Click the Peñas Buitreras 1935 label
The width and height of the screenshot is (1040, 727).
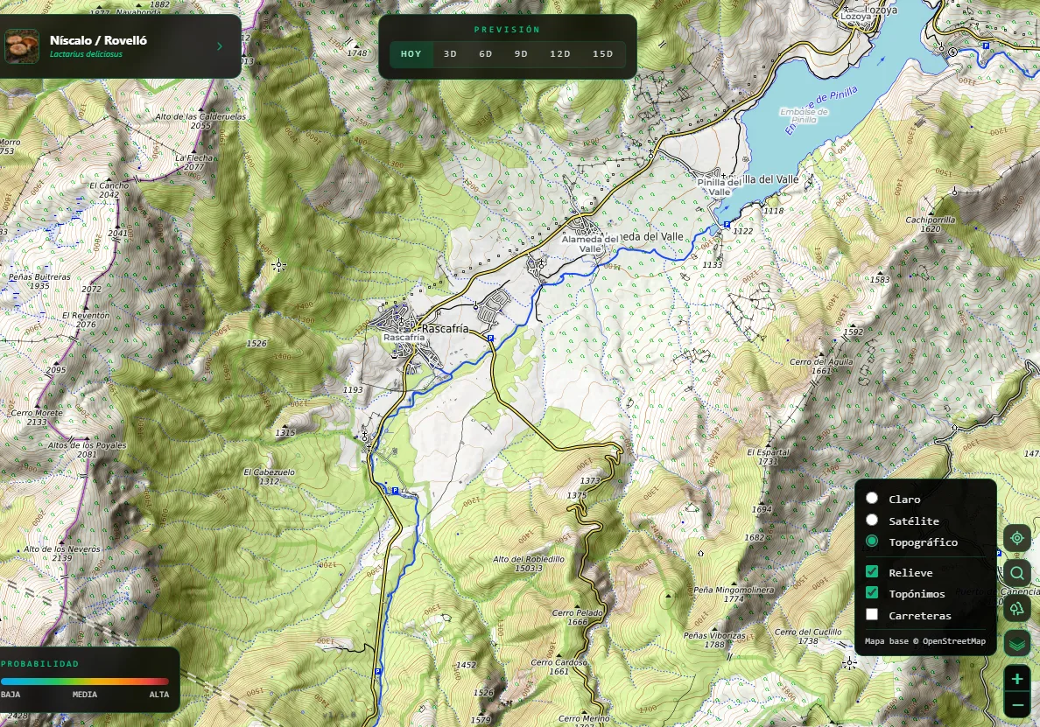tap(39, 281)
